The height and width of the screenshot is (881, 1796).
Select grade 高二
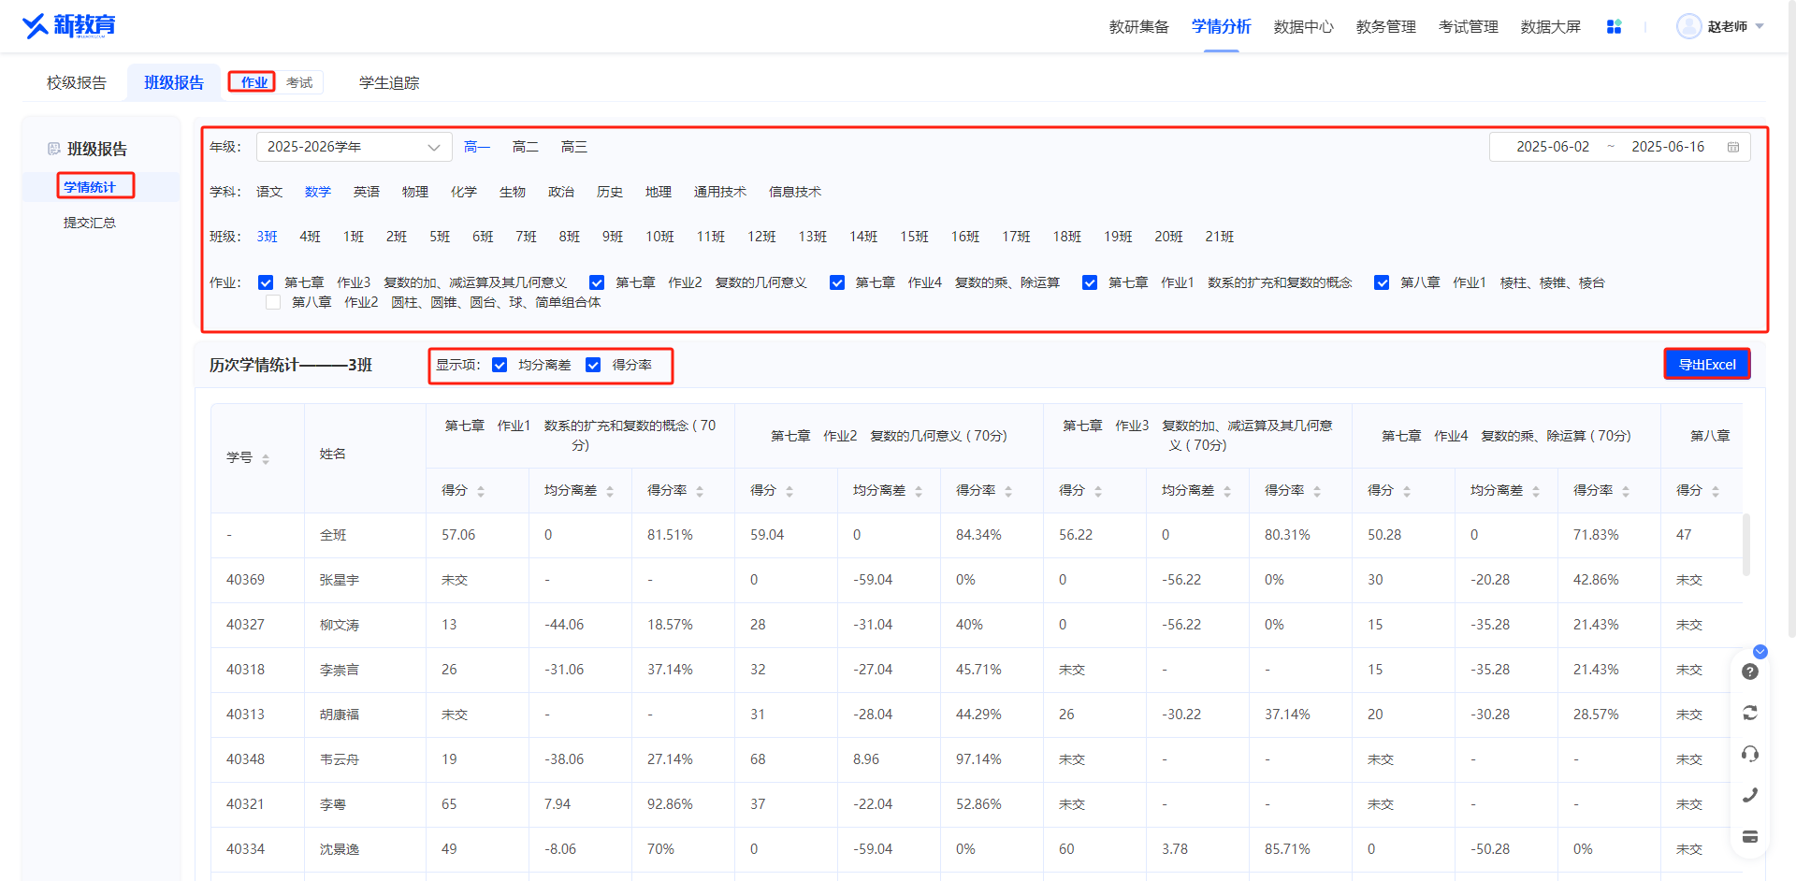(526, 147)
